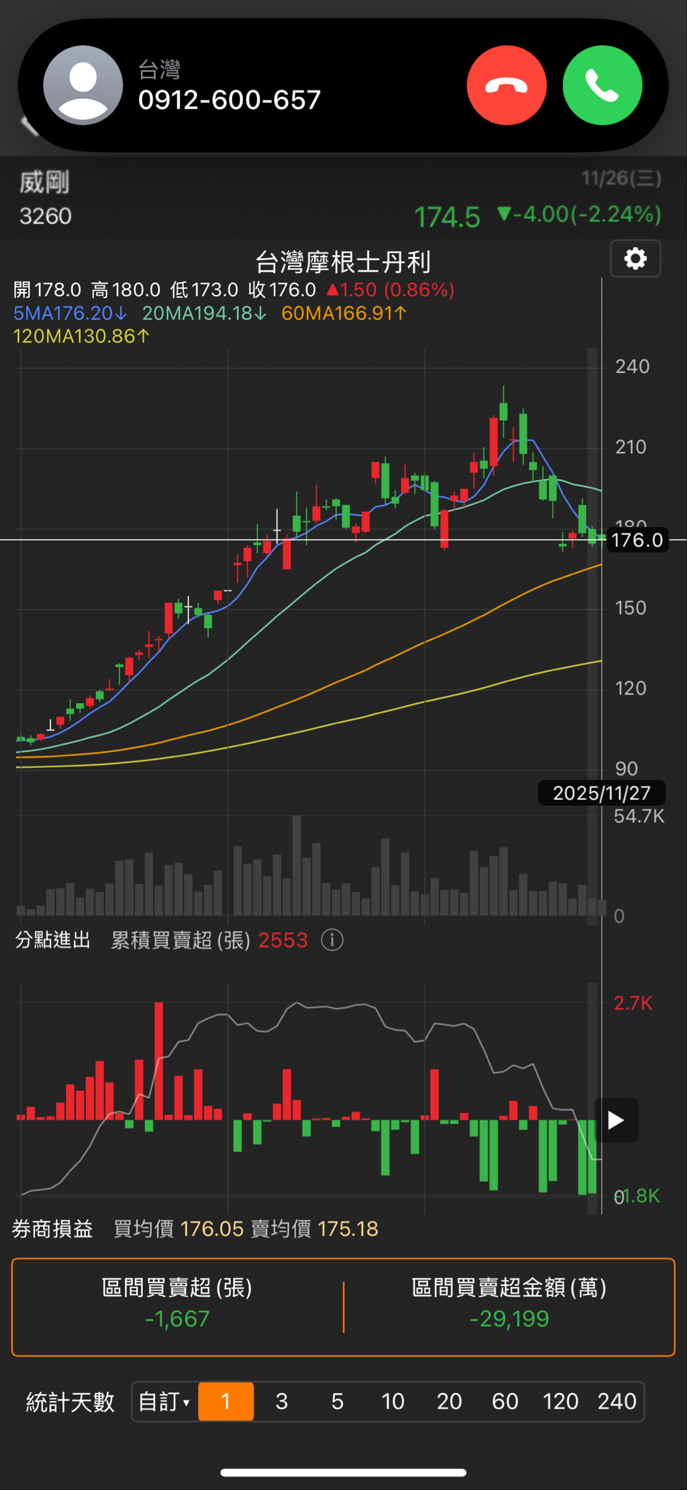Tap broker name 台灣摩根士丹利
The height and width of the screenshot is (1490, 687).
[343, 262]
